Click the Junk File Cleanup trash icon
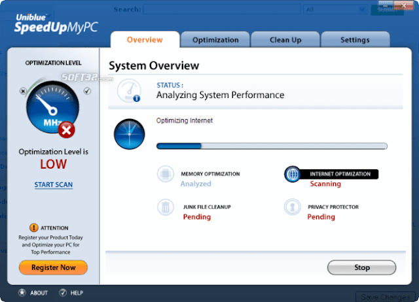The width and height of the screenshot is (419, 302). pos(166,207)
